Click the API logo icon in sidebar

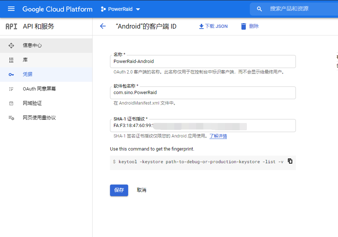point(11,26)
